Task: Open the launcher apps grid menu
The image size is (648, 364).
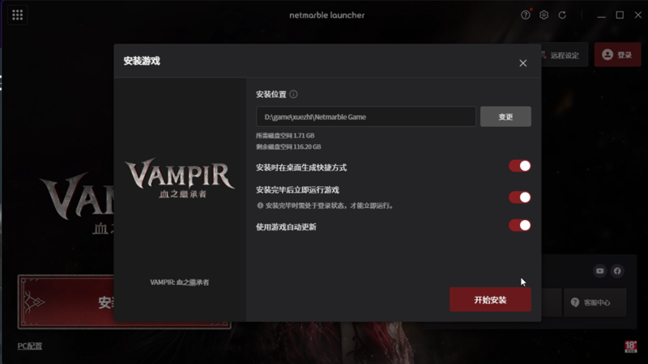Action: point(17,15)
